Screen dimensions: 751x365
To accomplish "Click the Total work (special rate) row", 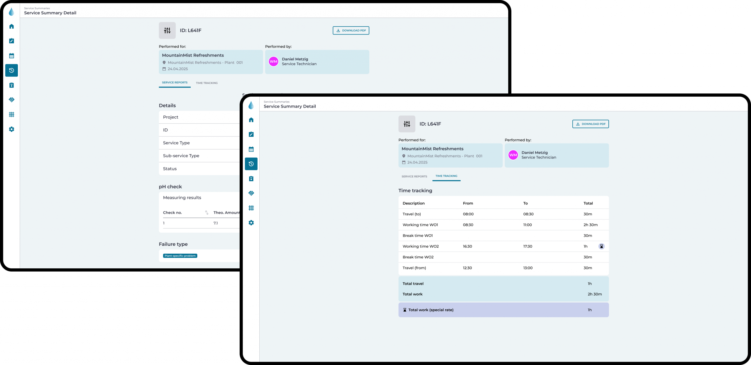I will [503, 310].
